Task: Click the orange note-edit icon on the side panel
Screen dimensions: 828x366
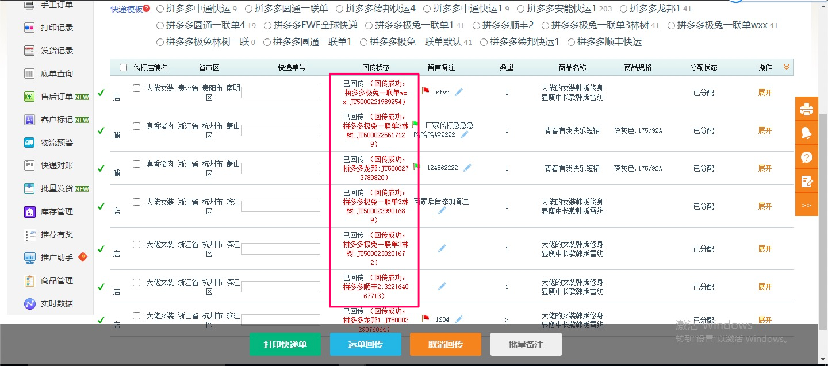Action: coord(807,181)
